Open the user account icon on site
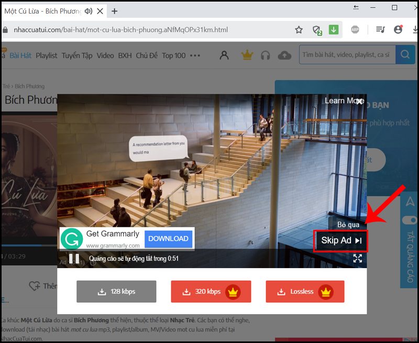Viewport: 419px width, 343px height. [x=224, y=56]
